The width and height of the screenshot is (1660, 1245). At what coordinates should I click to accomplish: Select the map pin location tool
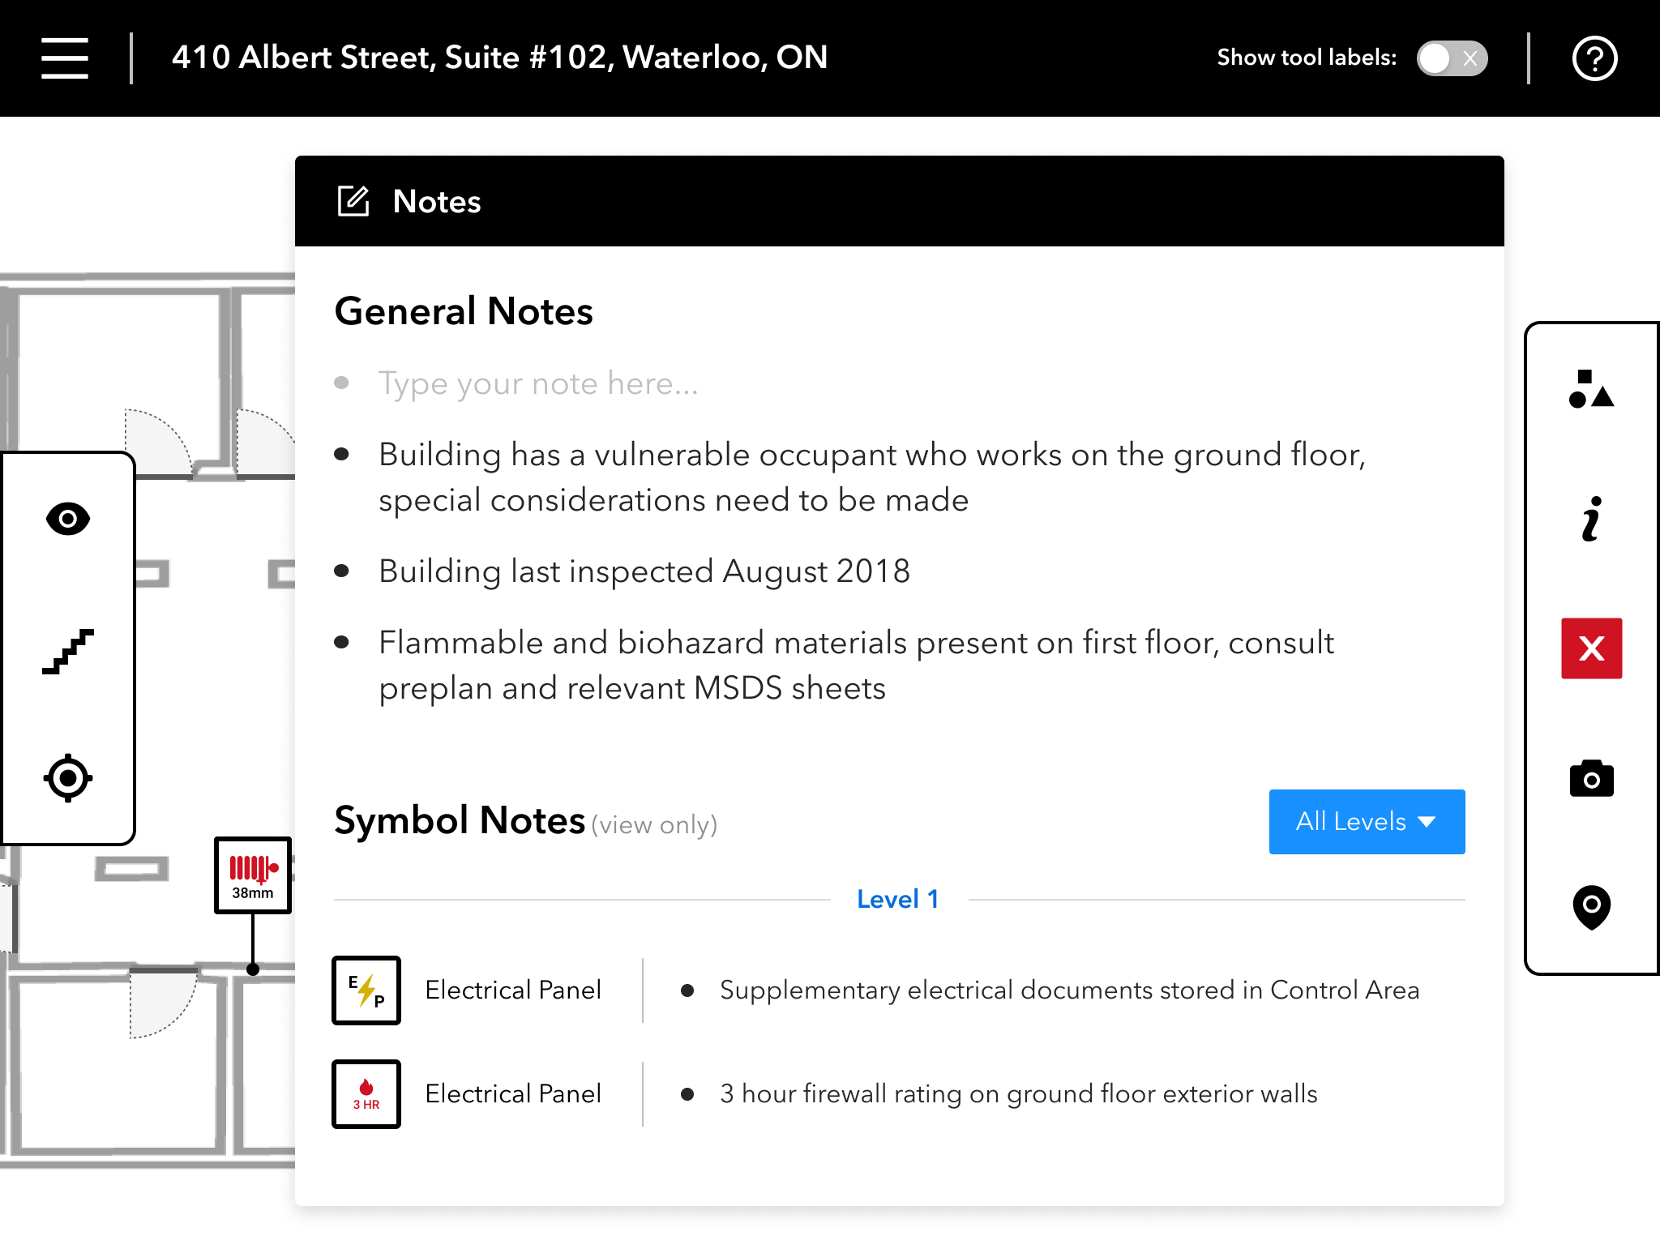click(x=1591, y=906)
